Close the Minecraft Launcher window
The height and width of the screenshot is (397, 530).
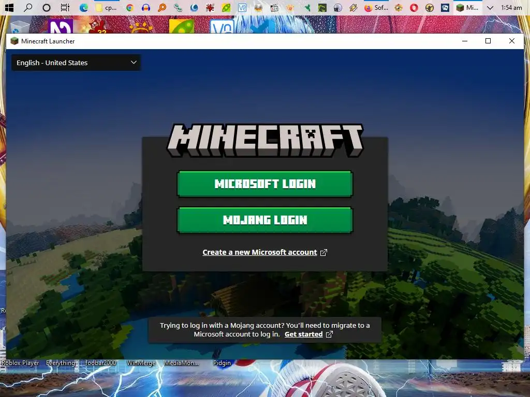[x=512, y=41]
